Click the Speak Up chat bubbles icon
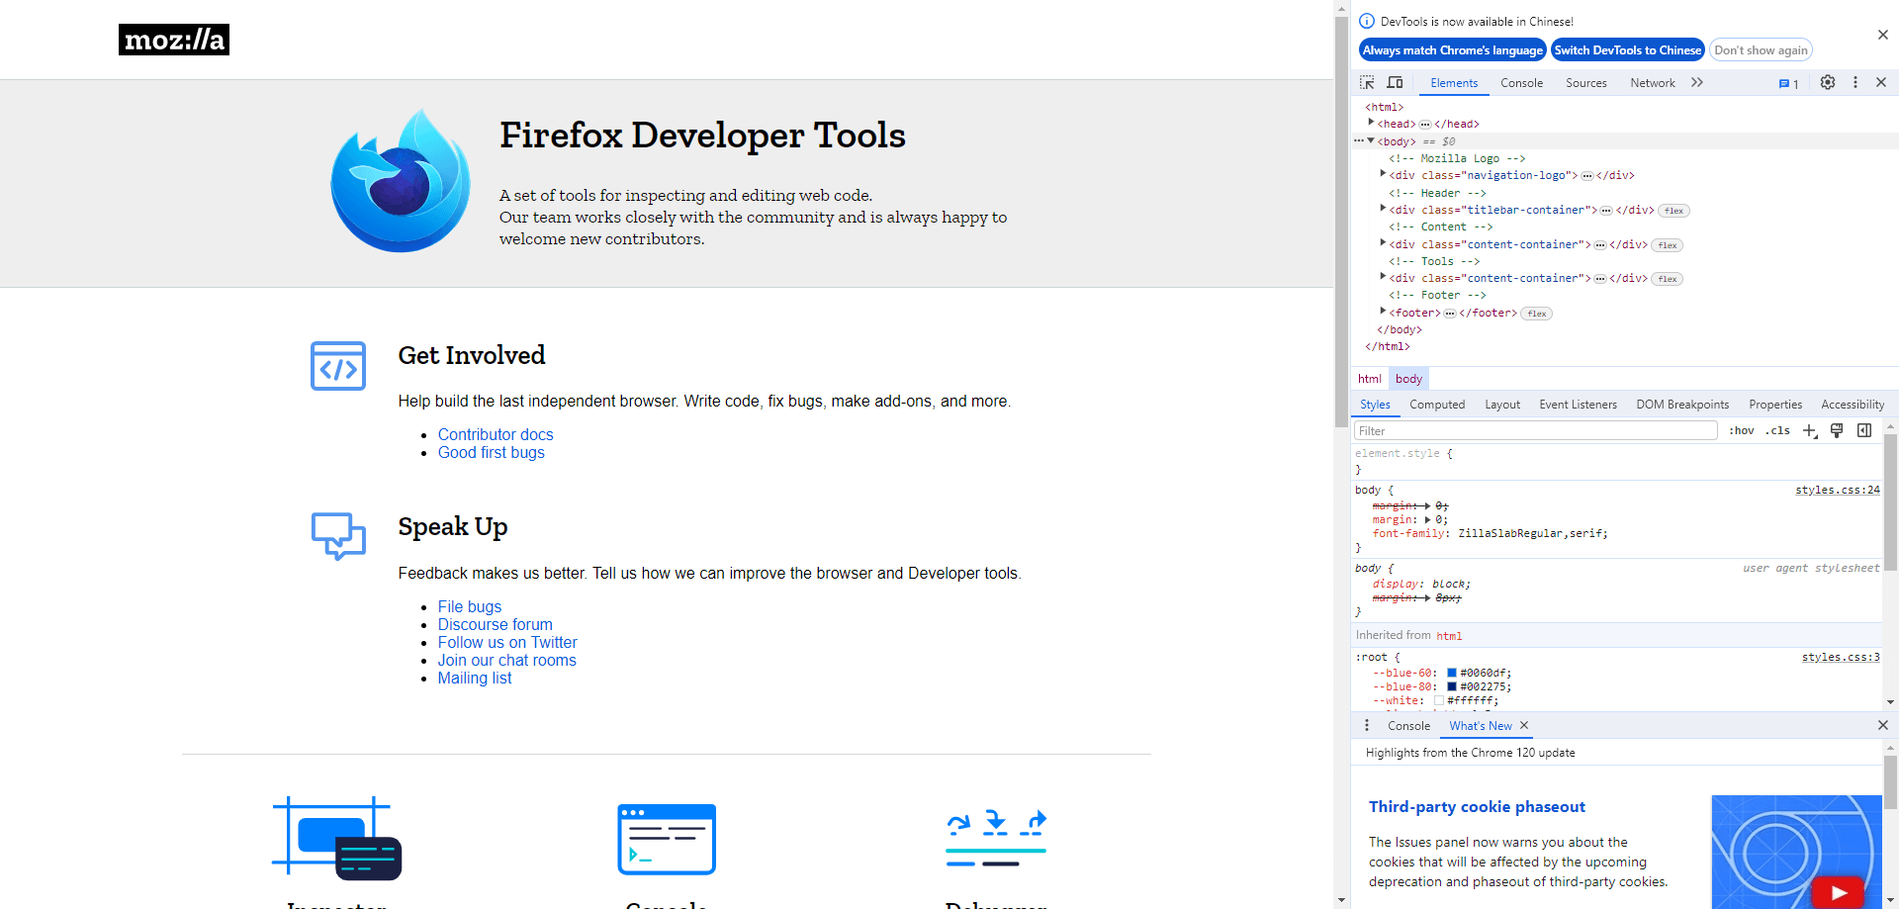1899x909 pixels. [338, 536]
